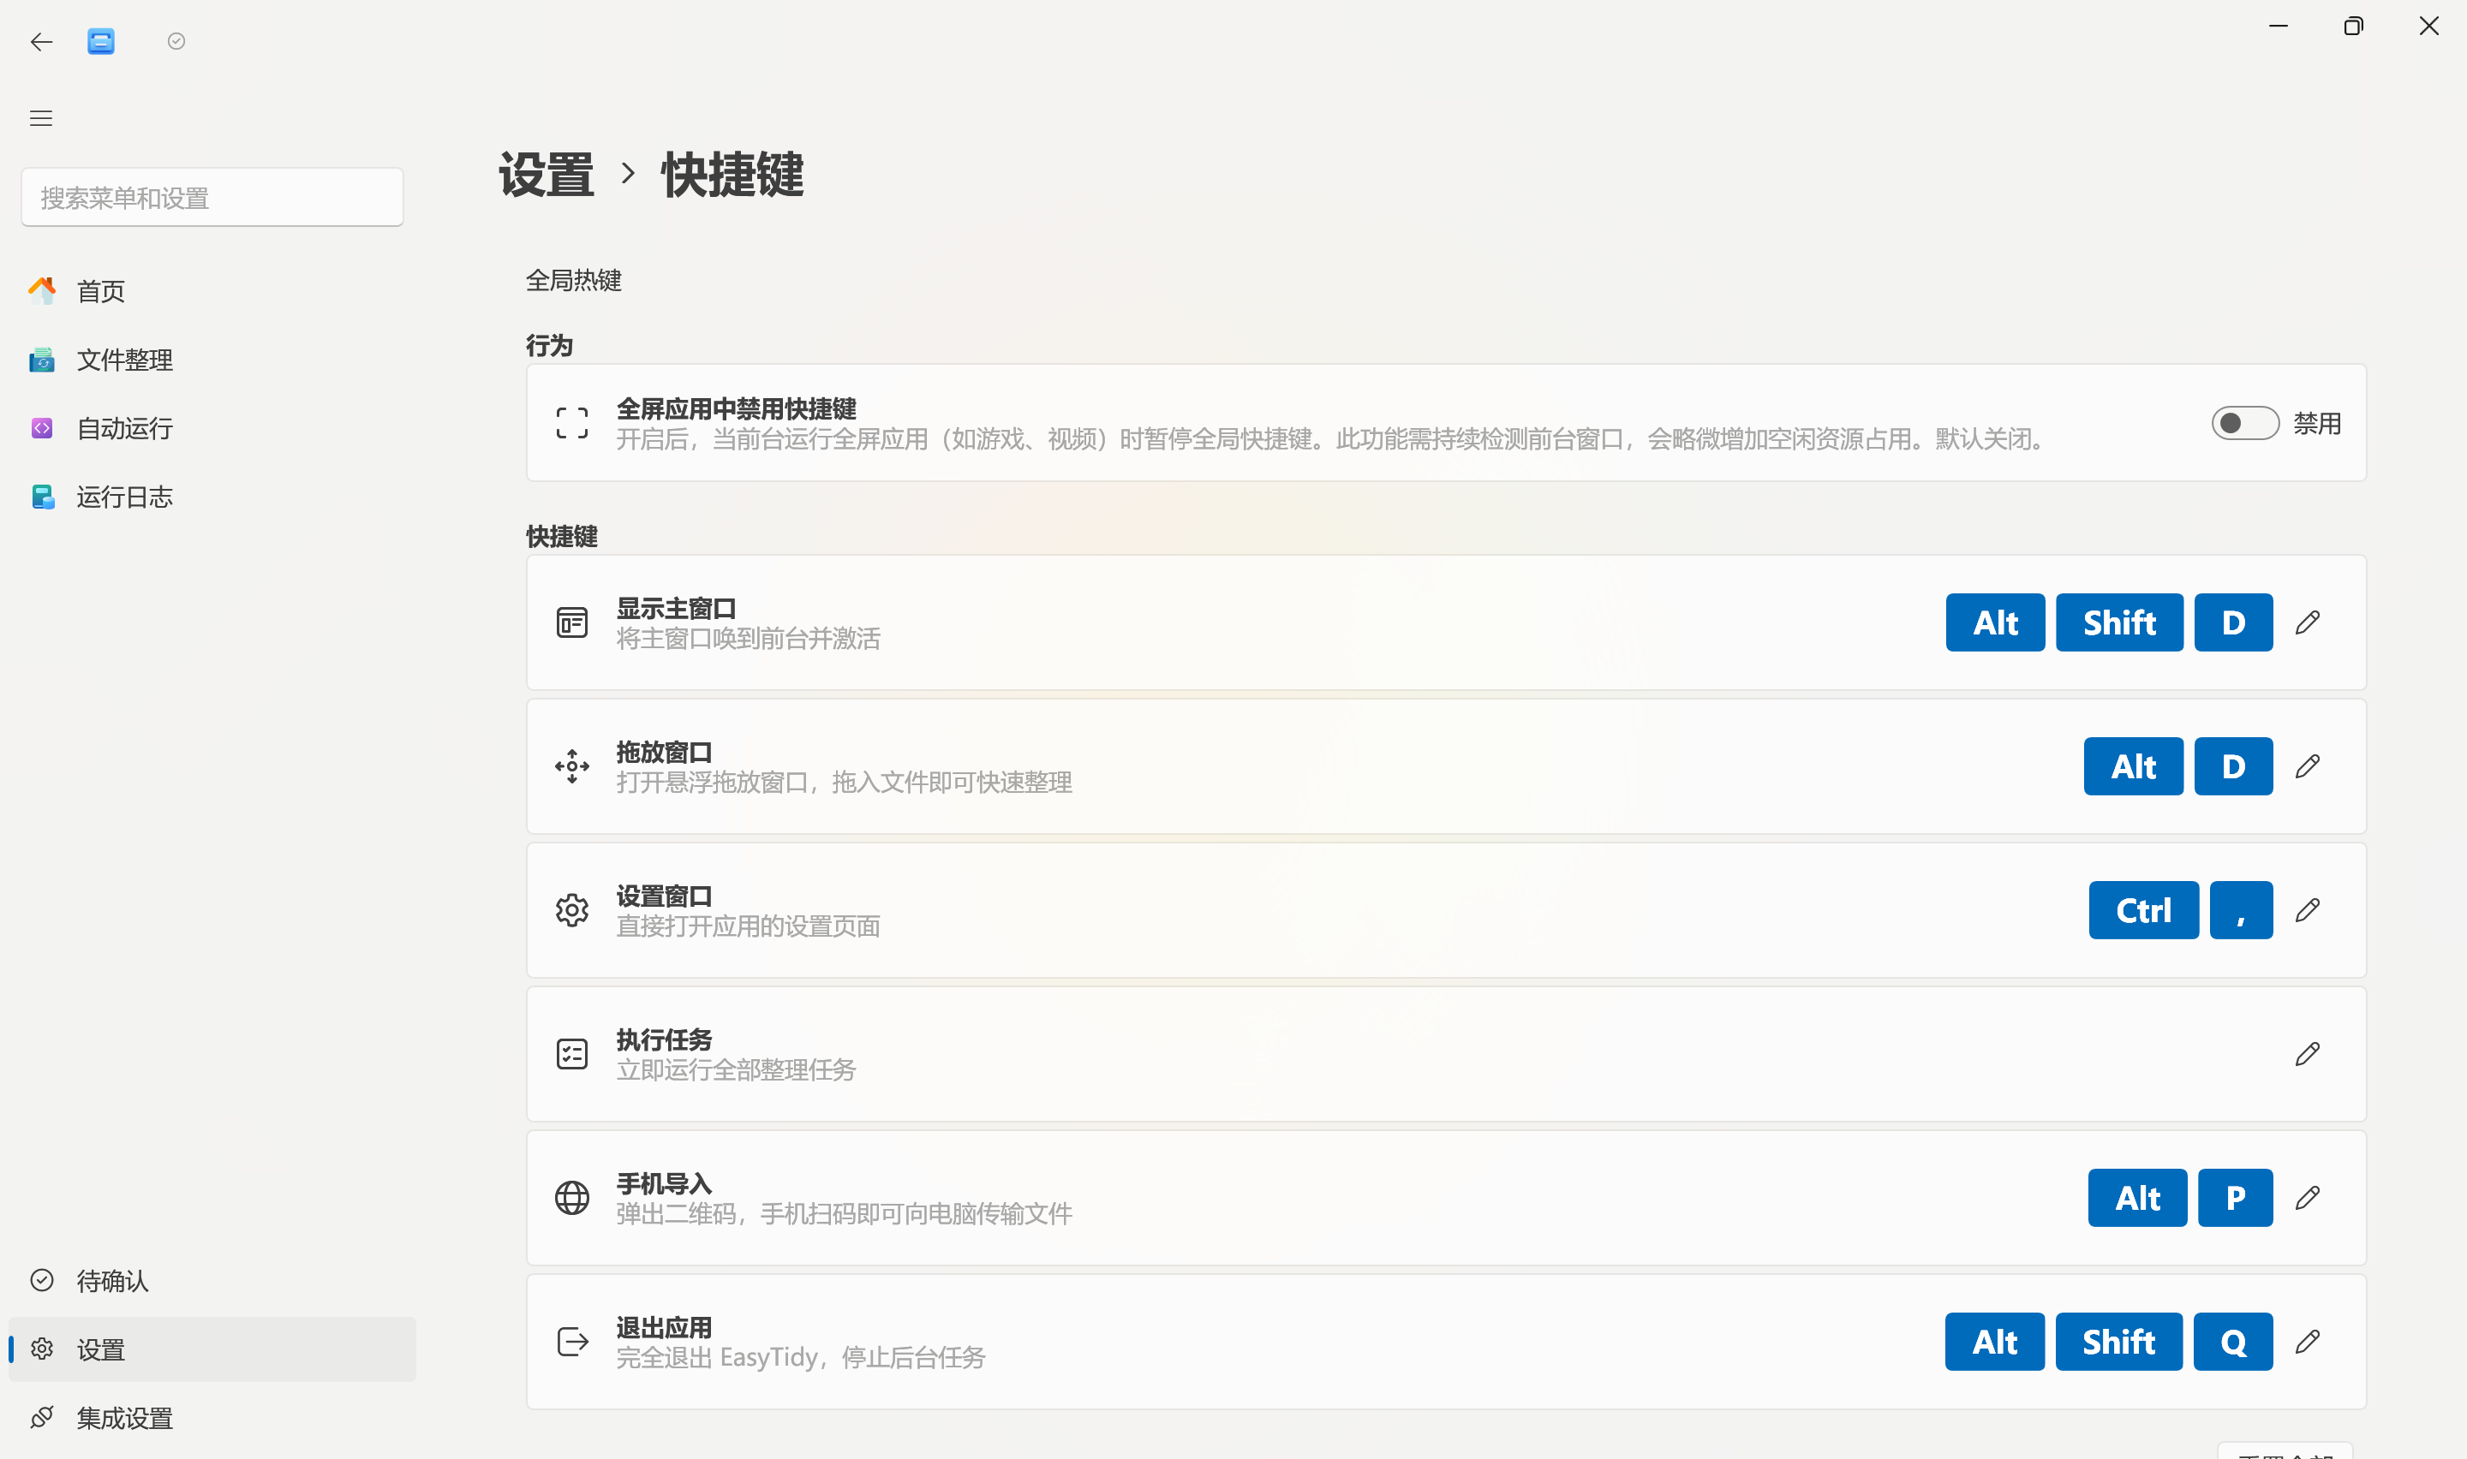Click the Alt key in 显示主窗口 row
Screen dimensions: 2467x1459
pyautogui.click(x=1995, y=623)
